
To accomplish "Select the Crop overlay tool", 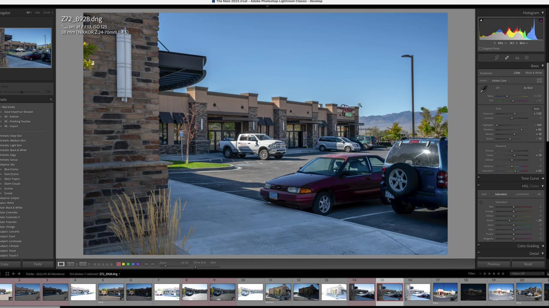I will (497, 58).
